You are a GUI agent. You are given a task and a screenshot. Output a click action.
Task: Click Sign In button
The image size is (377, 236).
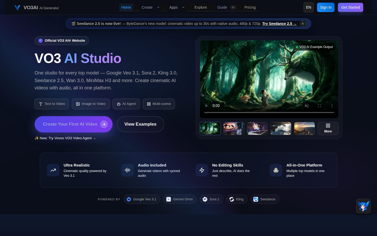point(326,7)
